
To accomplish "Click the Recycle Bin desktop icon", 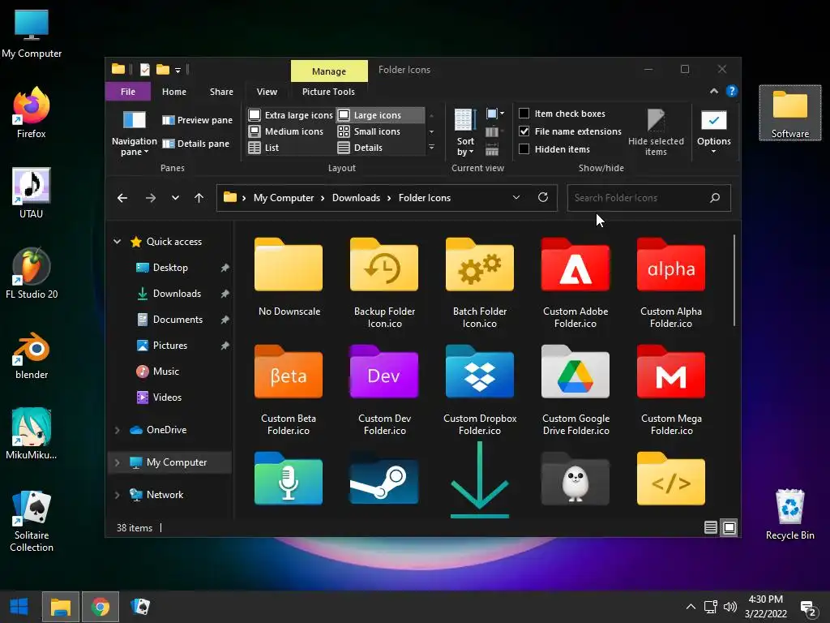I will [789, 513].
